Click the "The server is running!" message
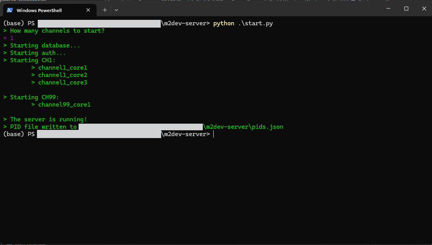The height and width of the screenshot is (245, 432). [x=48, y=119]
